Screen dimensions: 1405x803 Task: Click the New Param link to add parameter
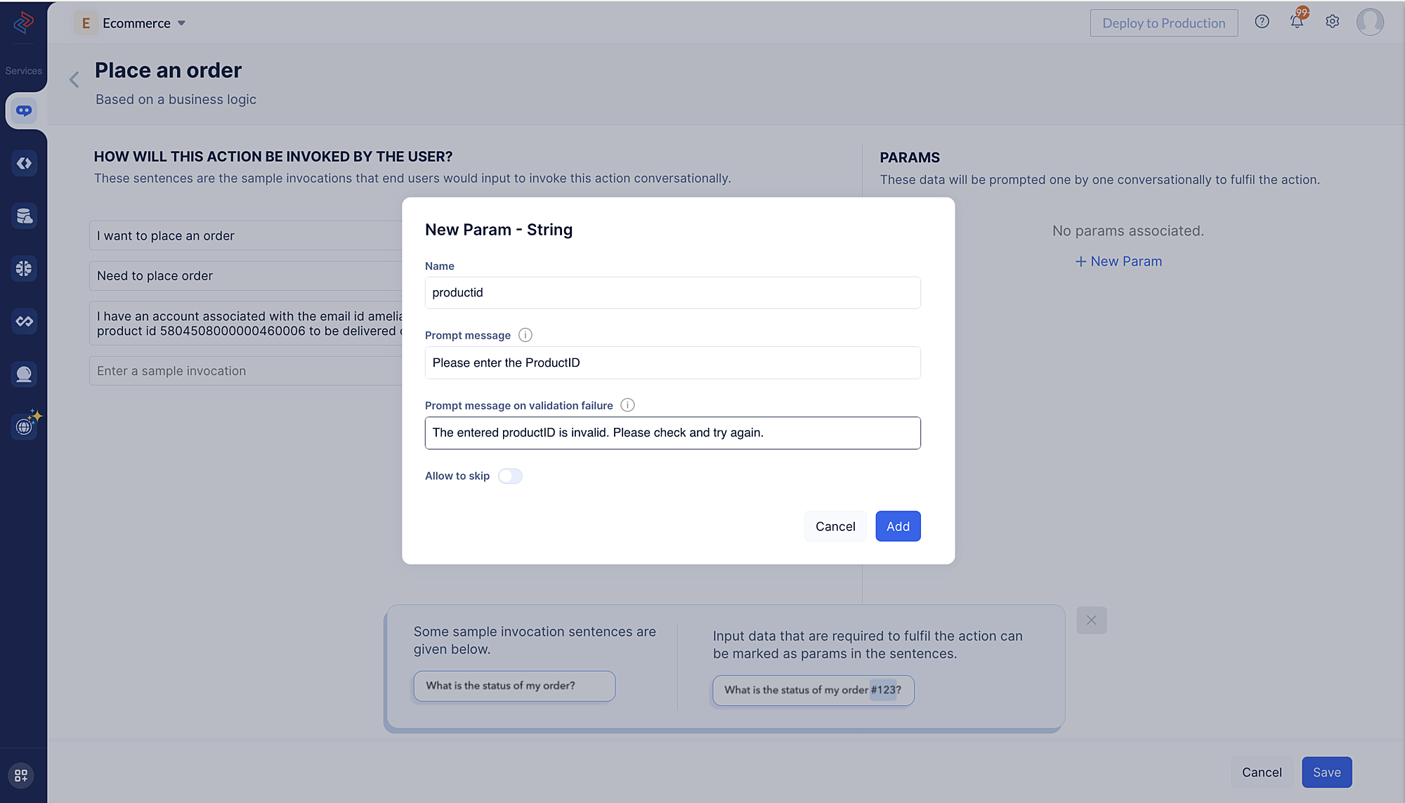tap(1118, 261)
